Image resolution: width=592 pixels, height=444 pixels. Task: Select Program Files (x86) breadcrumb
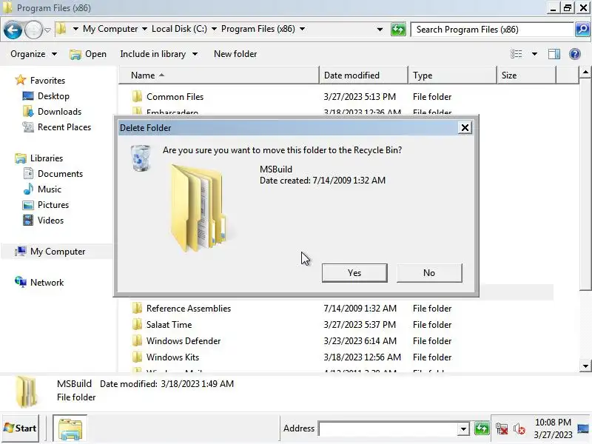point(258,29)
